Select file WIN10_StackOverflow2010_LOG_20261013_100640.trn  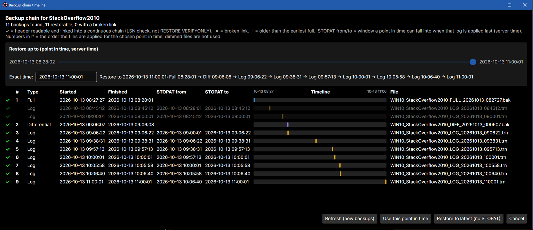coord(448,173)
